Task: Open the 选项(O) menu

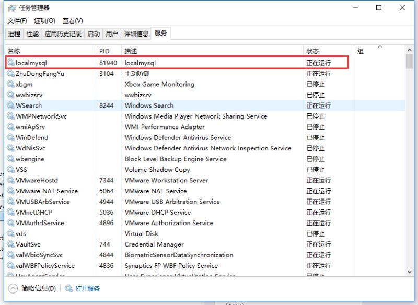Action: pos(44,21)
